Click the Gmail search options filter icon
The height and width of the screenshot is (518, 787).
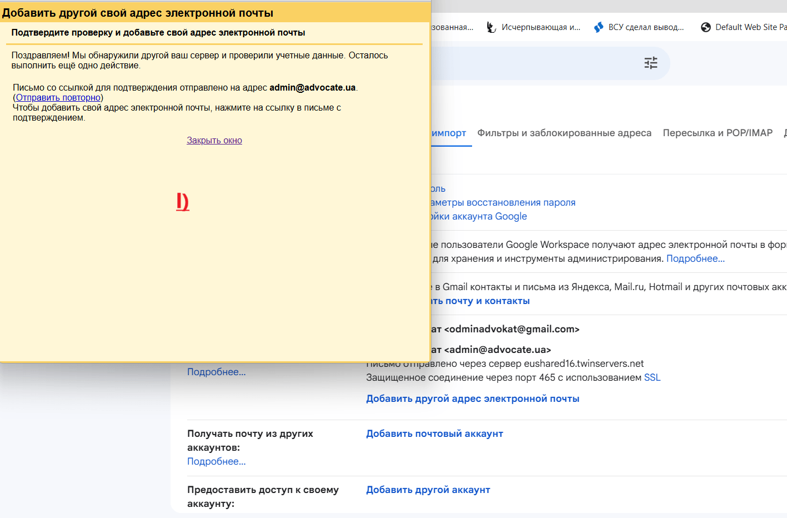pyautogui.click(x=651, y=63)
